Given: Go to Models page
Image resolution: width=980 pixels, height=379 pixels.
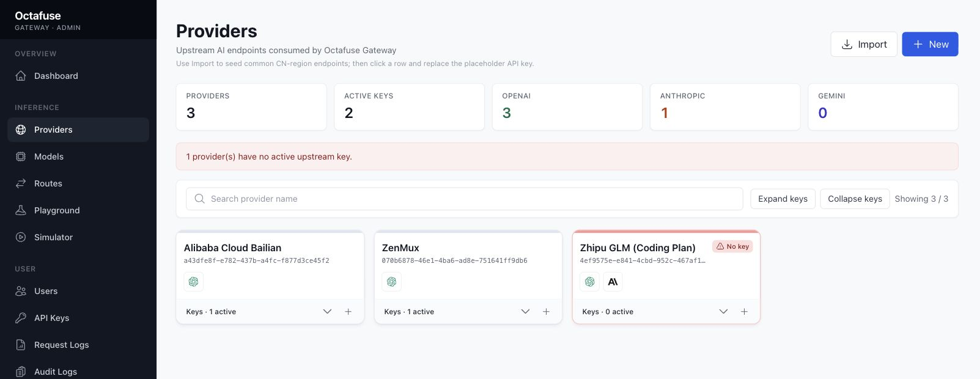Looking at the screenshot, I should tap(78, 156).
